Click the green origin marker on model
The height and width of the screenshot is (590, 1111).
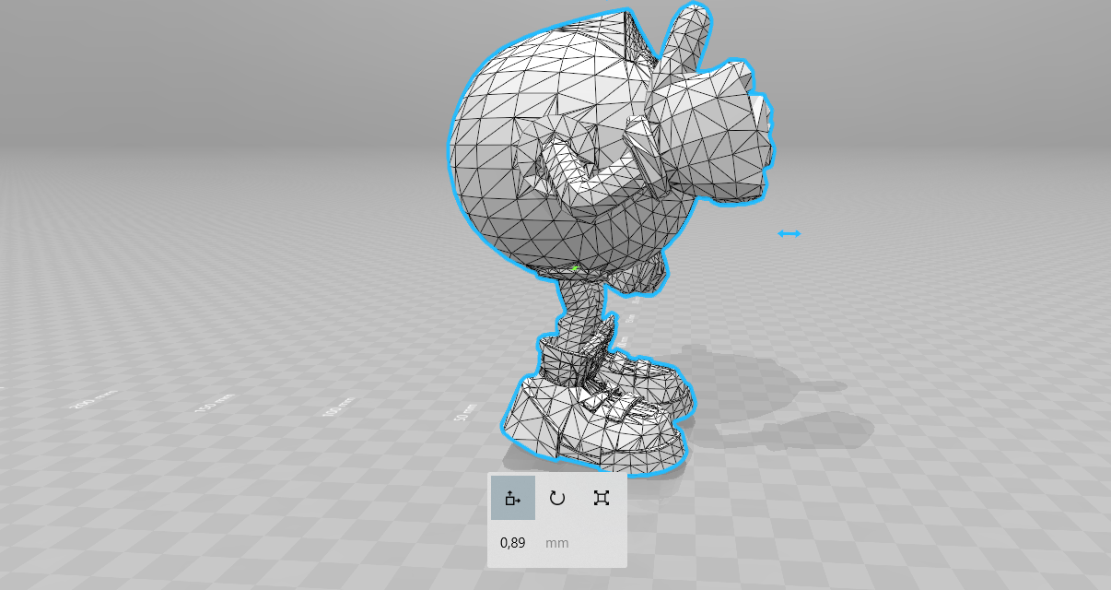pyautogui.click(x=575, y=269)
